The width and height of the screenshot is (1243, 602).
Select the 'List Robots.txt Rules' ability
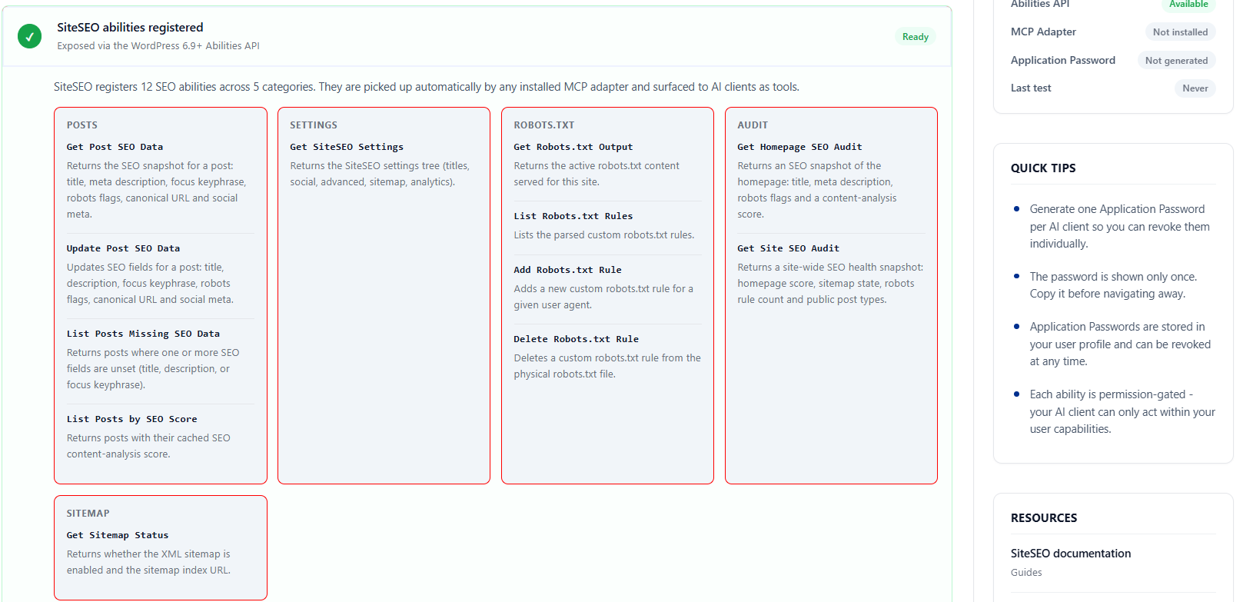[573, 216]
